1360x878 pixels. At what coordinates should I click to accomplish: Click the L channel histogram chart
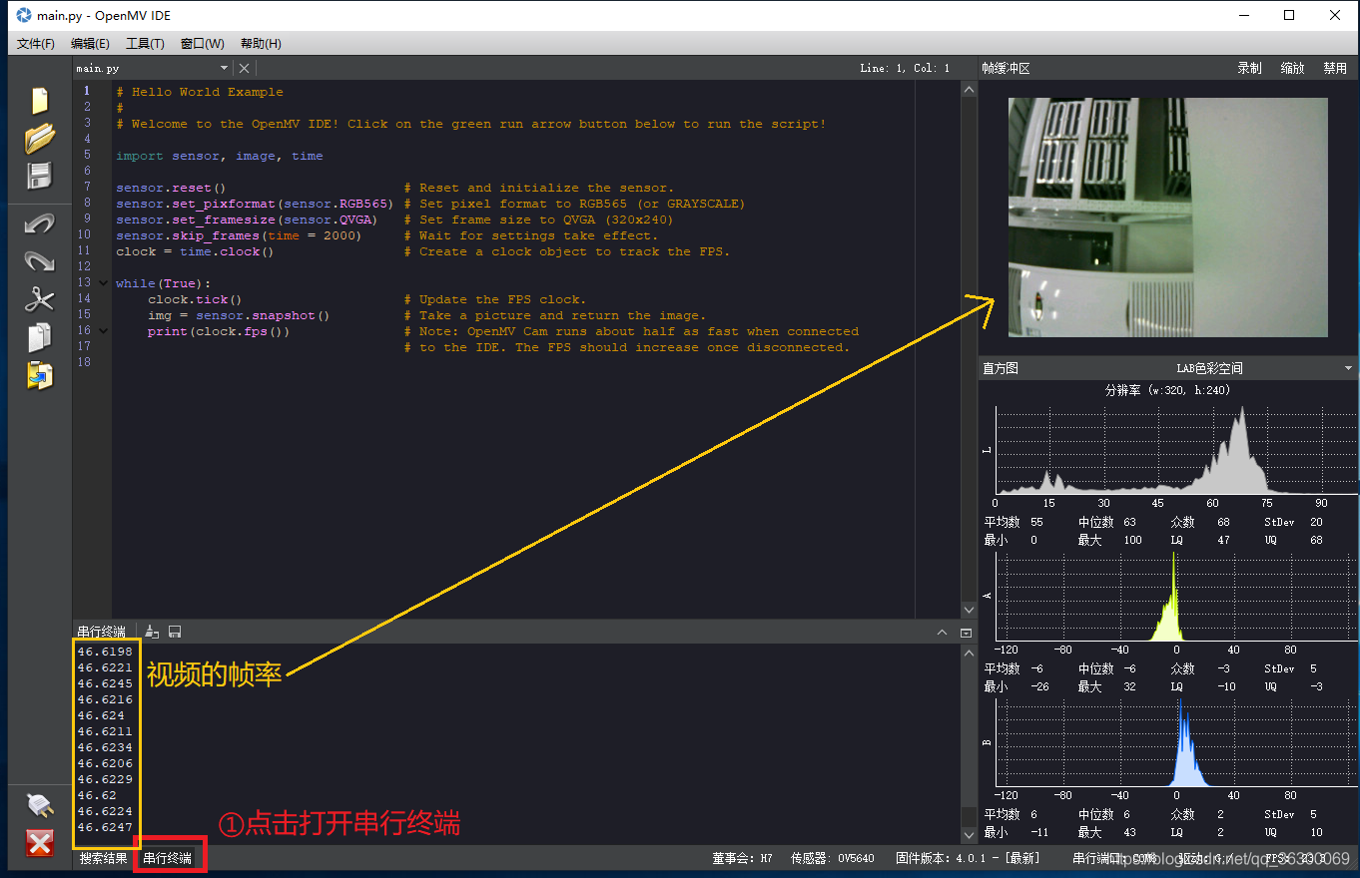(1176, 449)
